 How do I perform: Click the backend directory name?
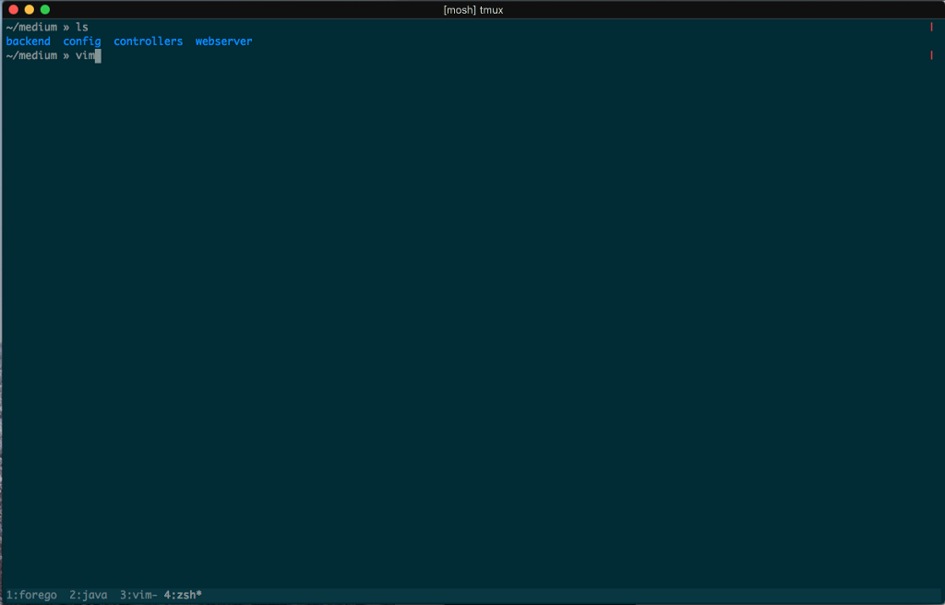(x=29, y=42)
